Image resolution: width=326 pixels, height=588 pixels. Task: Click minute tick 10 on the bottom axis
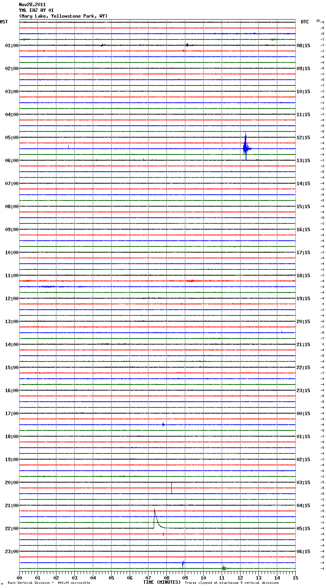click(x=203, y=578)
